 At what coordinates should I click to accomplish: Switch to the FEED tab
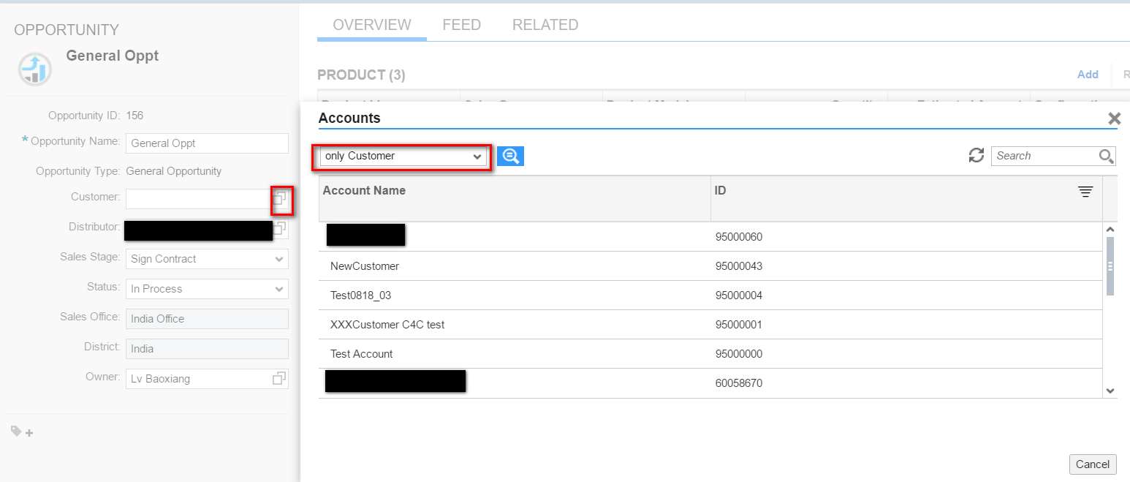coord(462,25)
